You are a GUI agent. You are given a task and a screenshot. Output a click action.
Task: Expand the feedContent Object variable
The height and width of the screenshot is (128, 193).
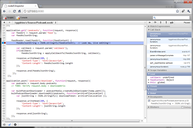149,80
